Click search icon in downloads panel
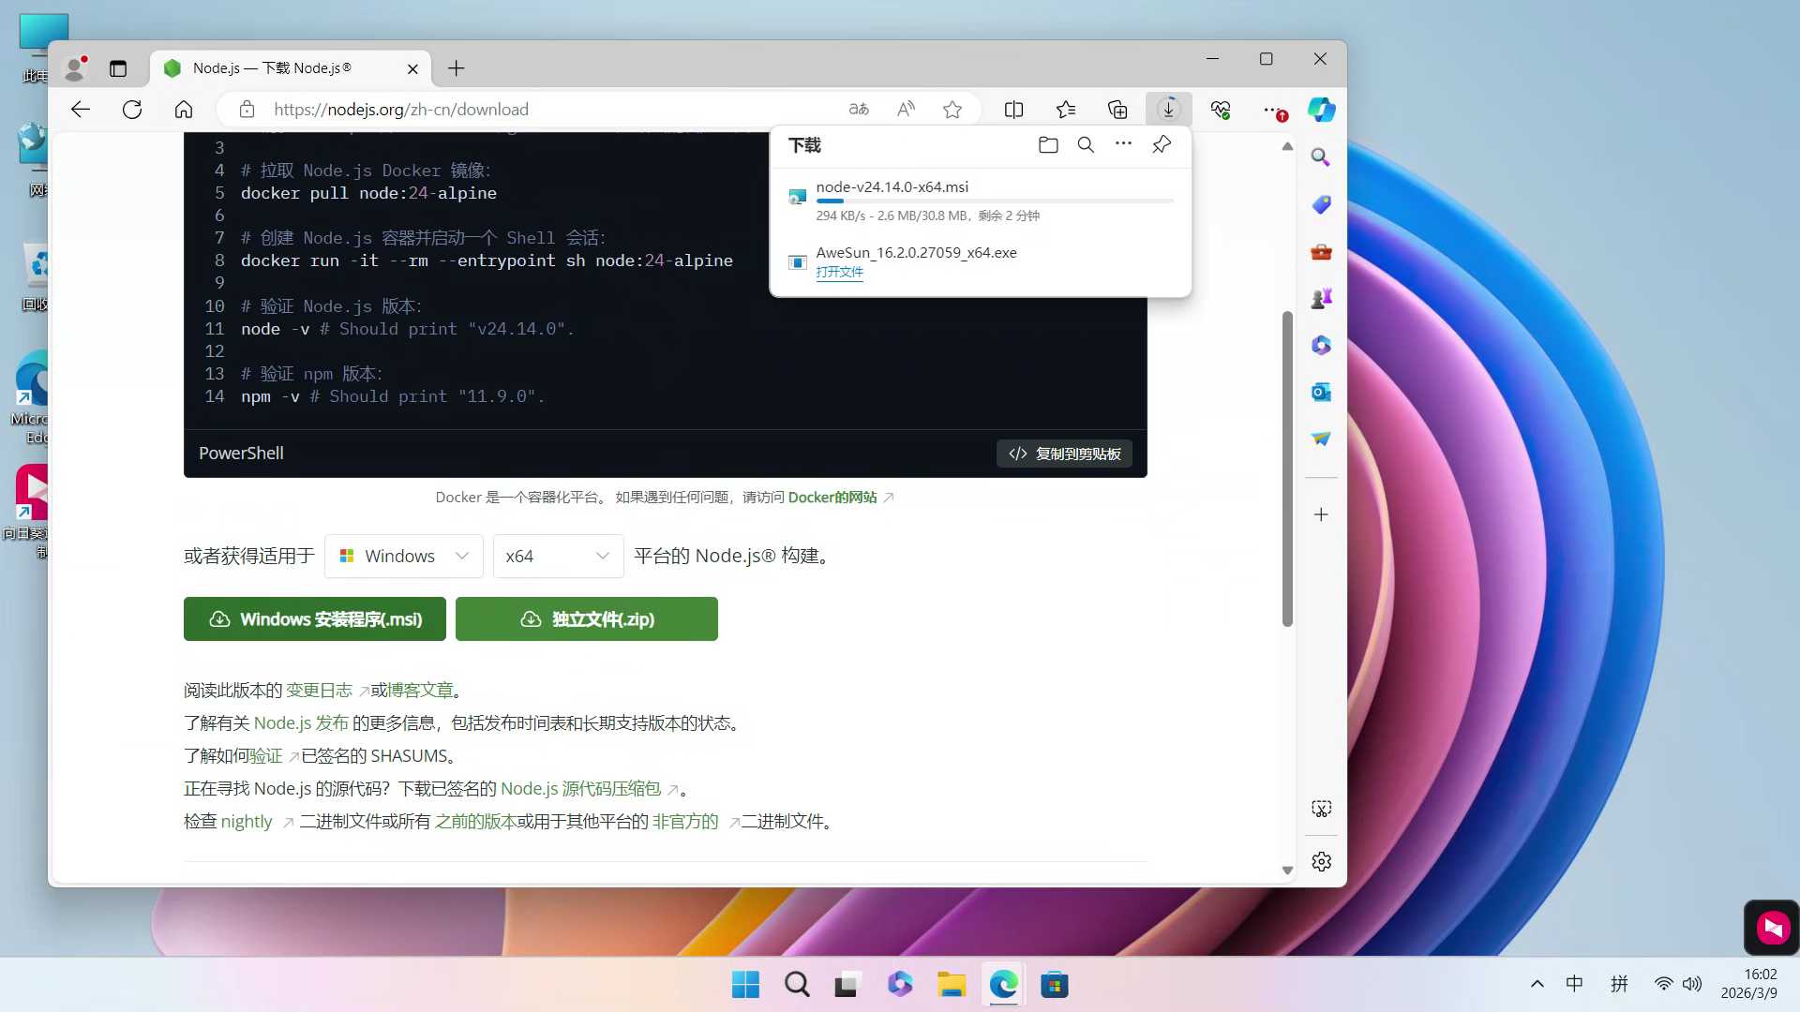The height and width of the screenshot is (1012, 1800). coord(1086,145)
